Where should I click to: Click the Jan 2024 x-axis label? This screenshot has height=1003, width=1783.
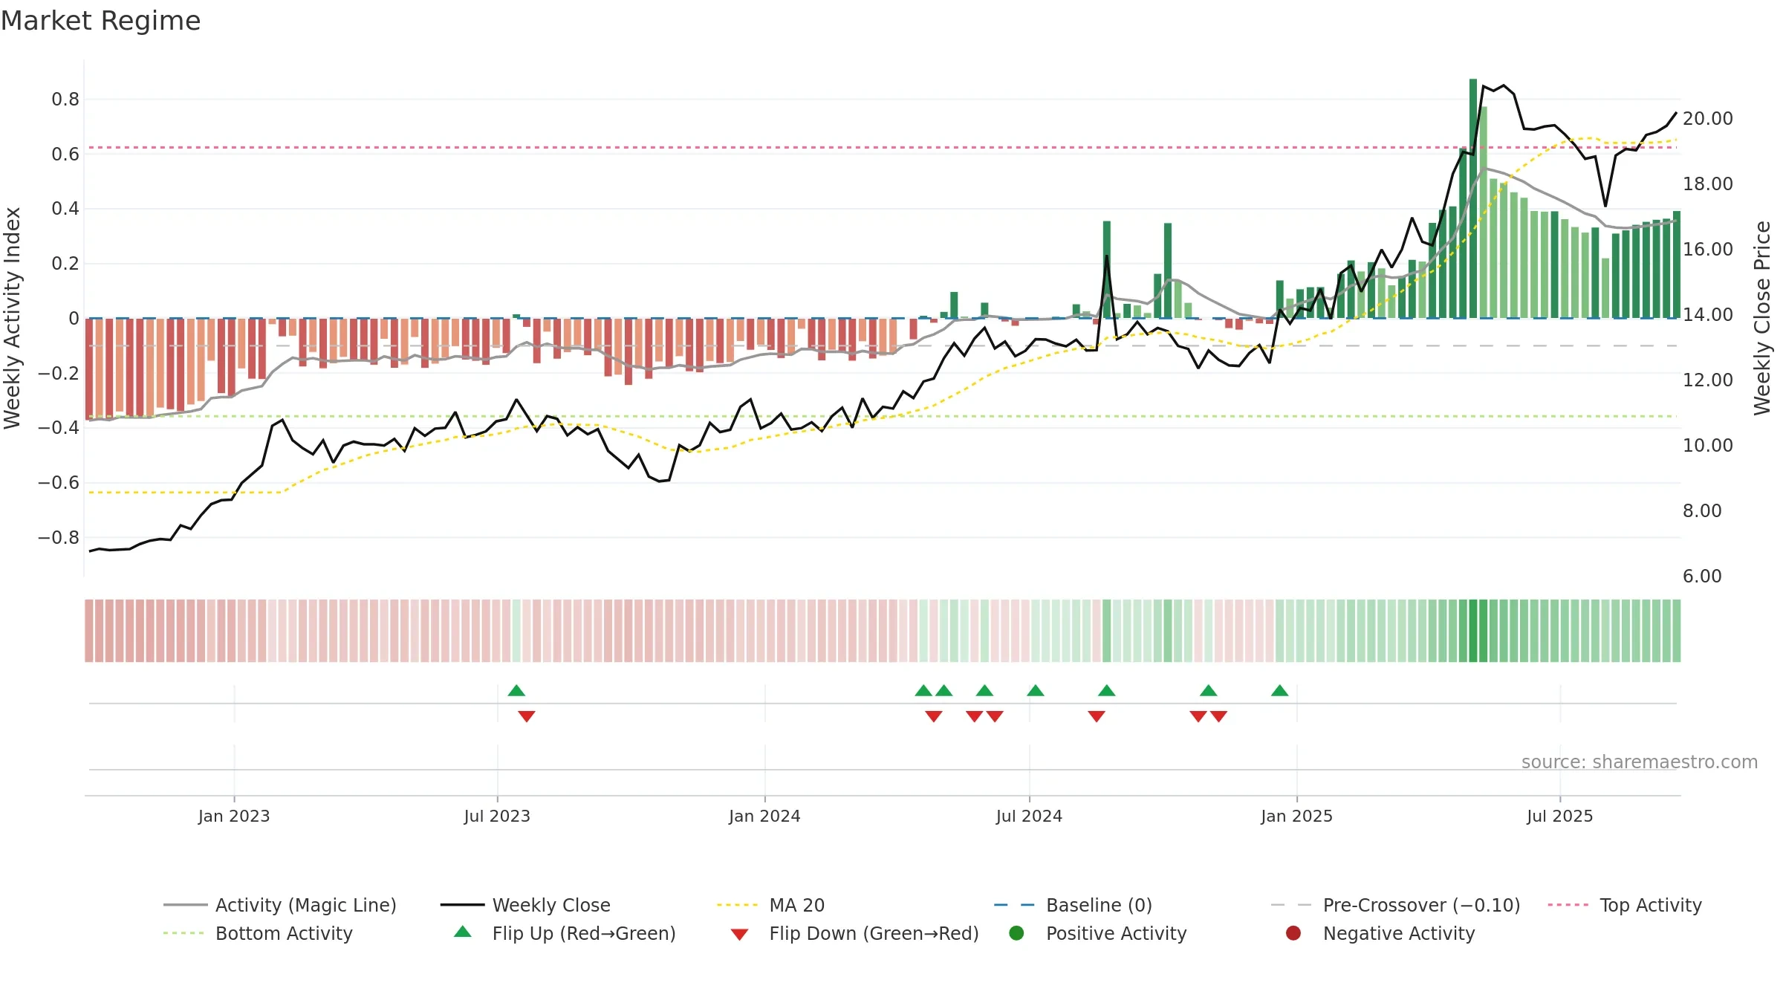tap(764, 816)
